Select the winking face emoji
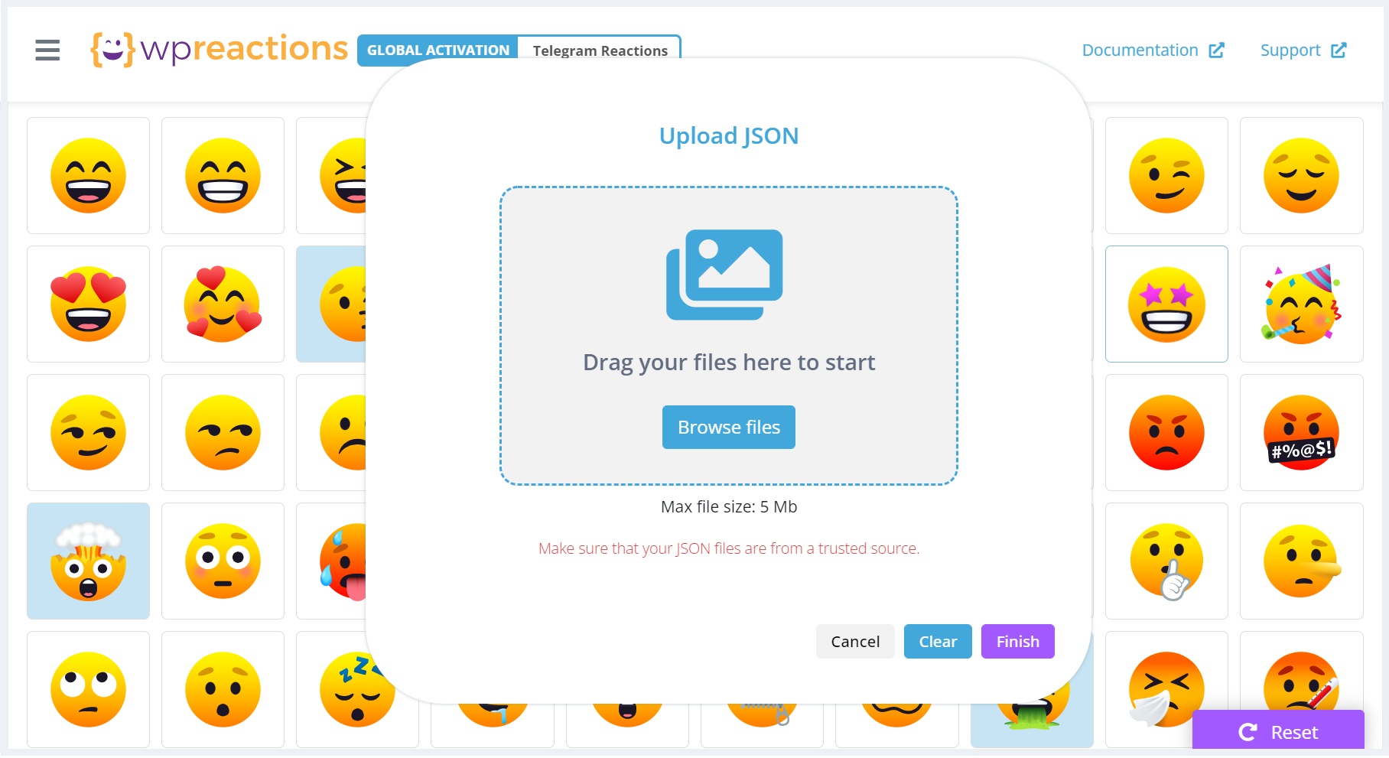 1166,175
